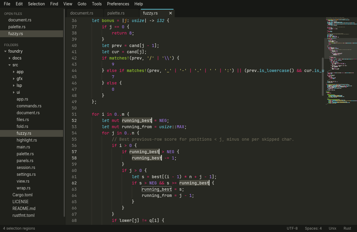Open rustfmt.toml file
Screen dimensions: 357x232
click(x=32, y=215)
